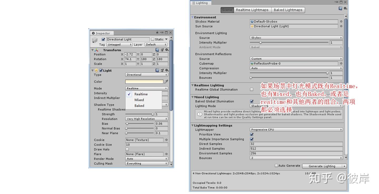Open Transform component help reference icon
379x194 pixels.
pos(157,50)
